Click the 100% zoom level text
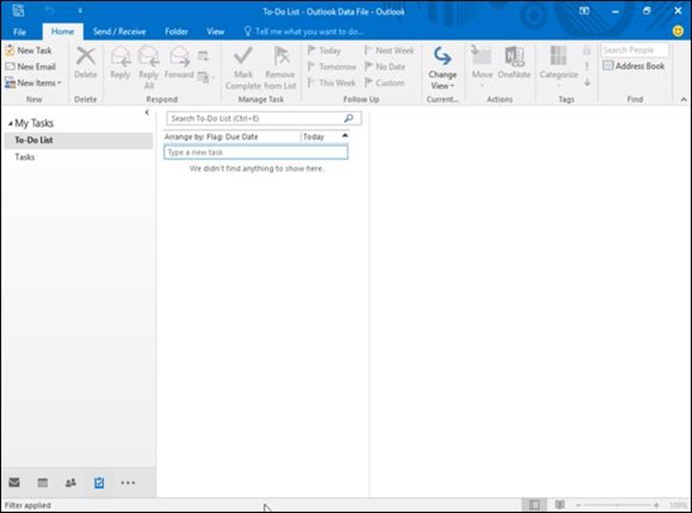Screen dimensions: 692x513 click(679, 505)
